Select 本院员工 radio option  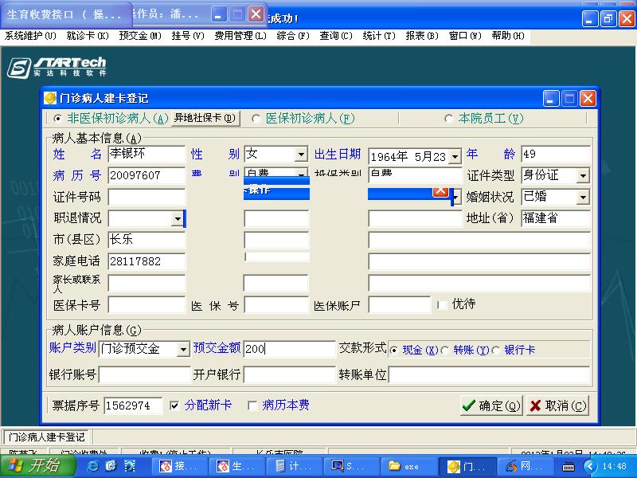pyautogui.click(x=448, y=119)
